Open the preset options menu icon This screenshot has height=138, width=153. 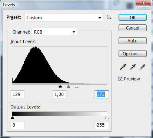(x=109, y=17)
